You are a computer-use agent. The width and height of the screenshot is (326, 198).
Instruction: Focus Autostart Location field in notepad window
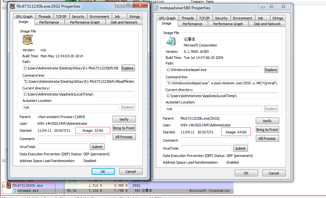pos(214,109)
